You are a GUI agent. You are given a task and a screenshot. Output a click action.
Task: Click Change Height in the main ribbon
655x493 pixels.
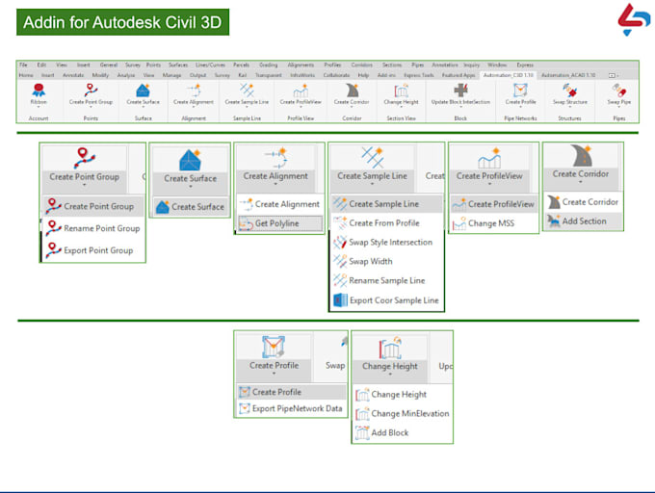401,94
